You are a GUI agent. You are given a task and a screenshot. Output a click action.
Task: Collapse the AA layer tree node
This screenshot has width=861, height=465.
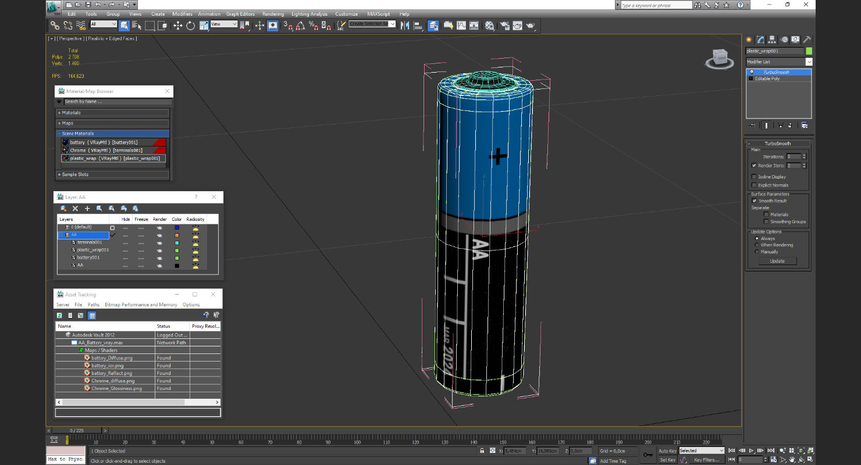click(x=61, y=235)
